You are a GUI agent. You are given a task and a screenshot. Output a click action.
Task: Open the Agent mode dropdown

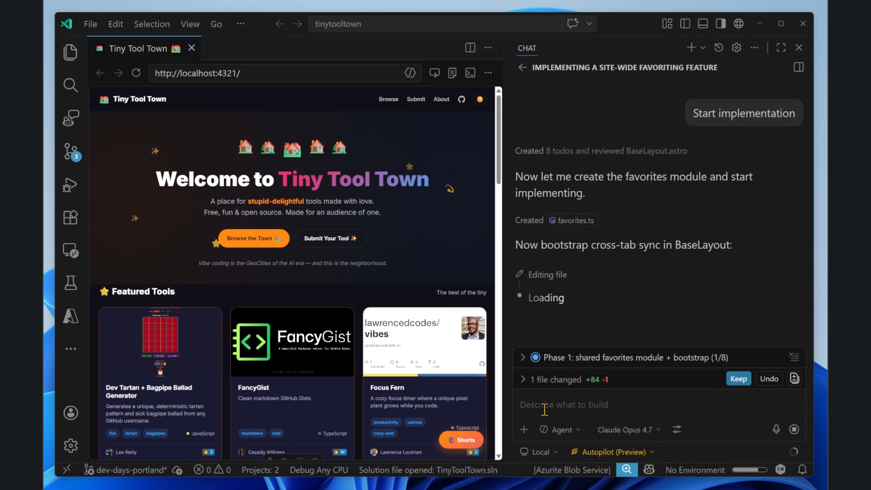[x=561, y=430]
